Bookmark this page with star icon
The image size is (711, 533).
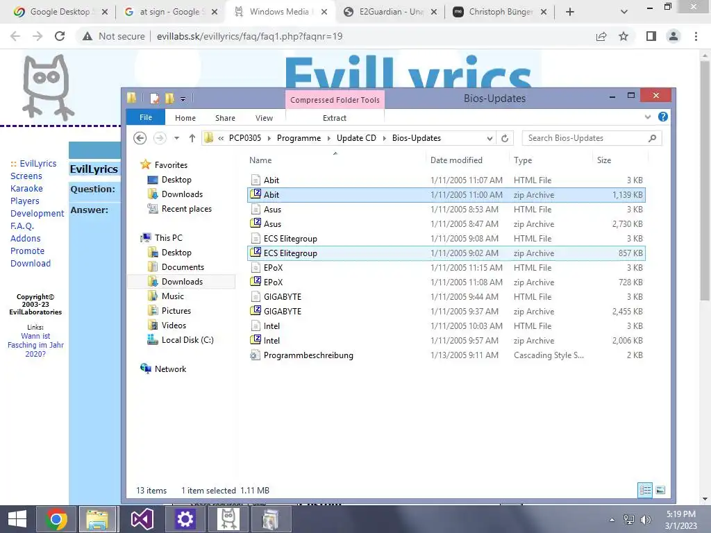(624, 36)
